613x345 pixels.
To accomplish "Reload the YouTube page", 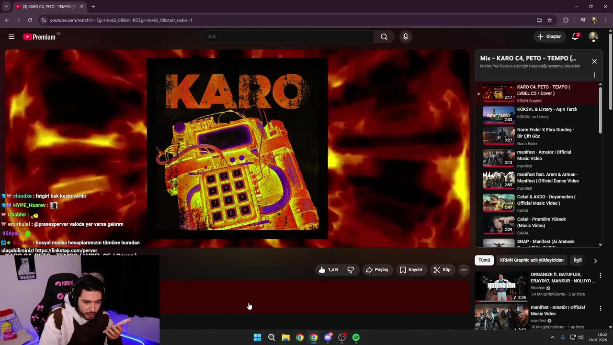I will (x=30, y=20).
